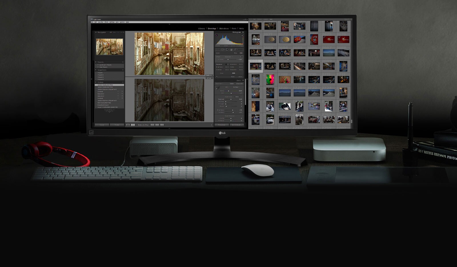Switch to the Library module
457x267 pixels.
coord(201,29)
